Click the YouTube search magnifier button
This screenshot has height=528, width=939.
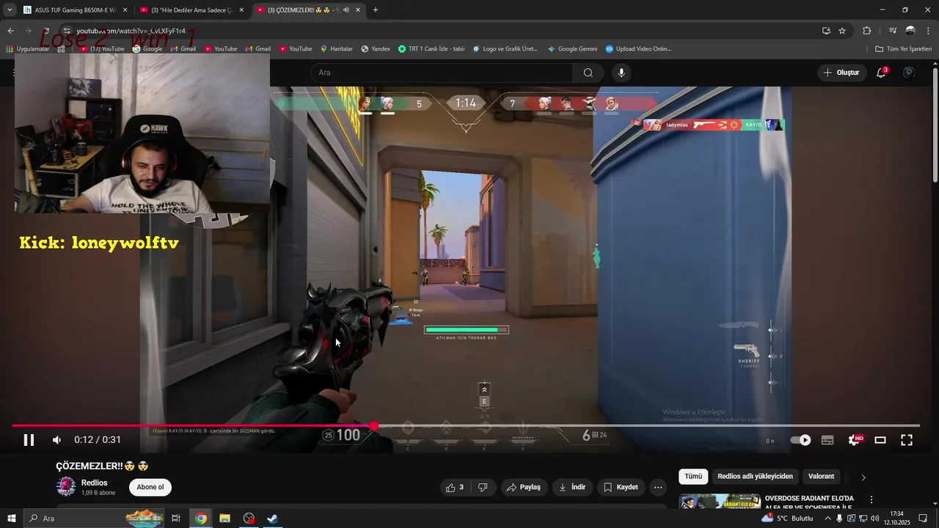[x=588, y=73]
